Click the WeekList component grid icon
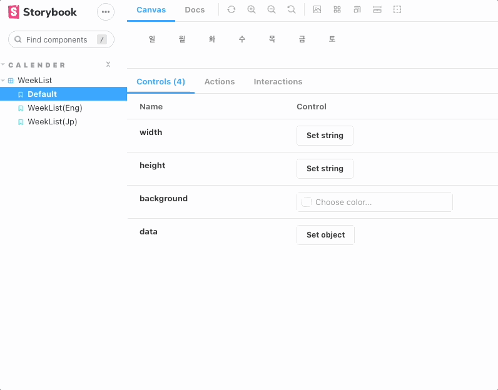This screenshot has height=390, width=498. point(11,81)
